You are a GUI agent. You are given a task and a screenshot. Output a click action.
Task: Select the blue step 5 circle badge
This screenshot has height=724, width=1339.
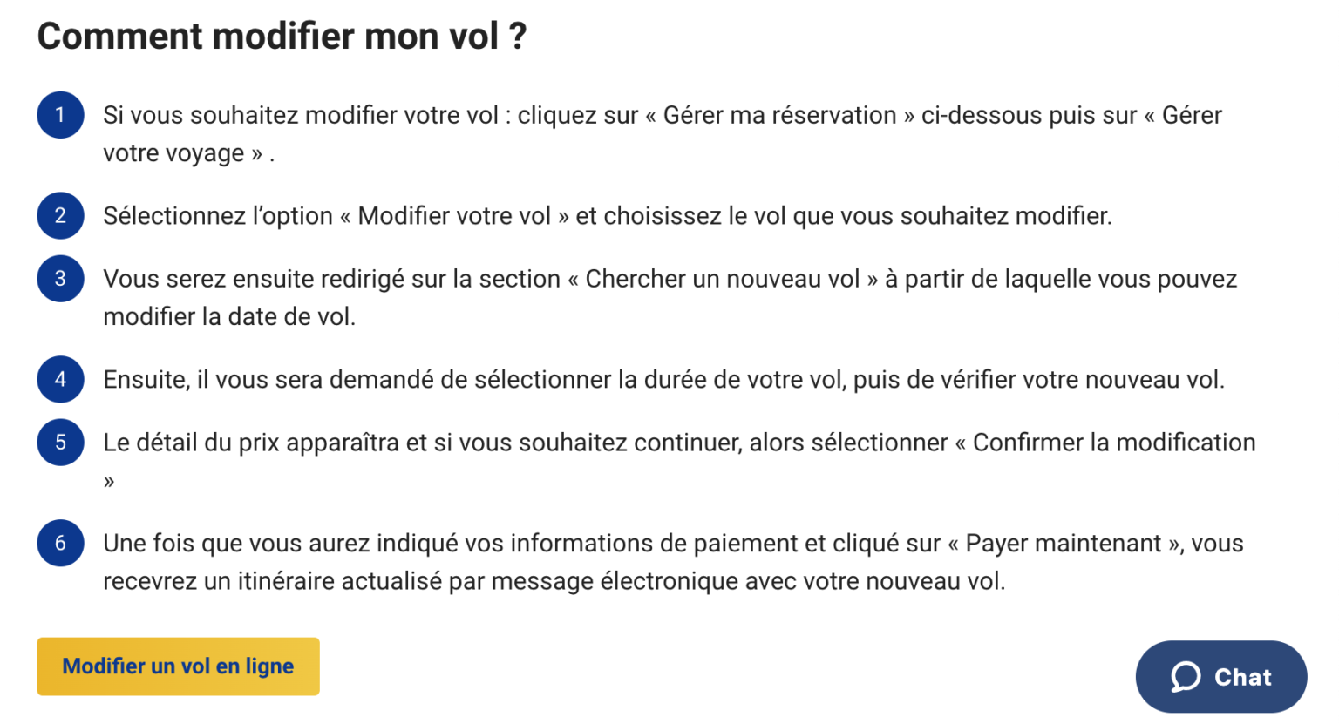(59, 442)
